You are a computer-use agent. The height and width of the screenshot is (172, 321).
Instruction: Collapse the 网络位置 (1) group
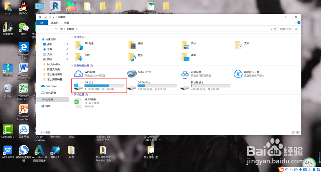(72, 95)
